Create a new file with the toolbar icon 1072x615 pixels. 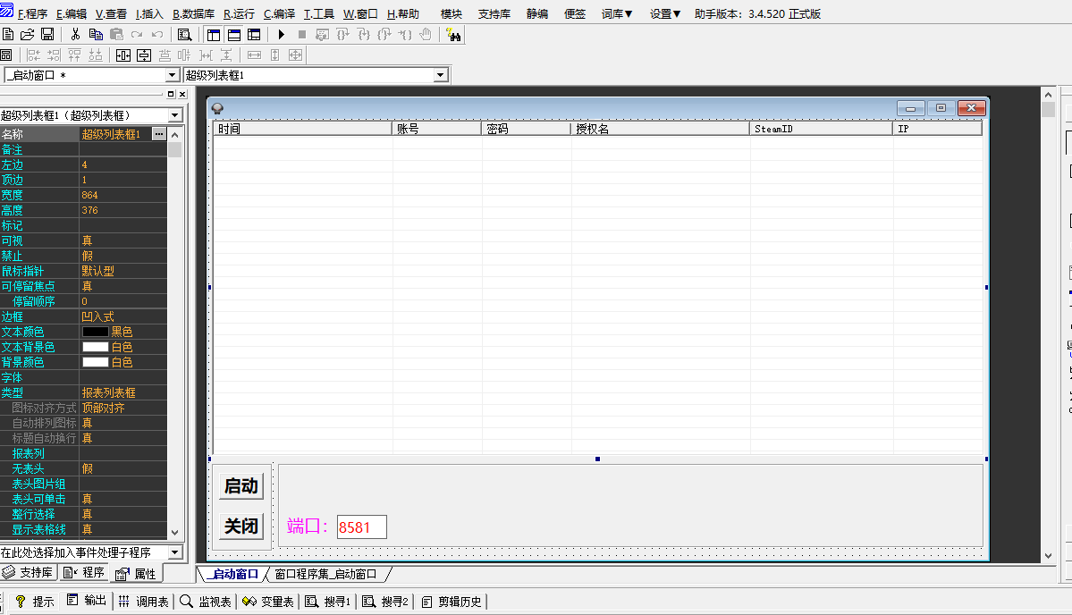point(7,34)
